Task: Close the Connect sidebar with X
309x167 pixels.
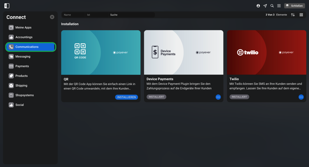Action: (x=52, y=17)
